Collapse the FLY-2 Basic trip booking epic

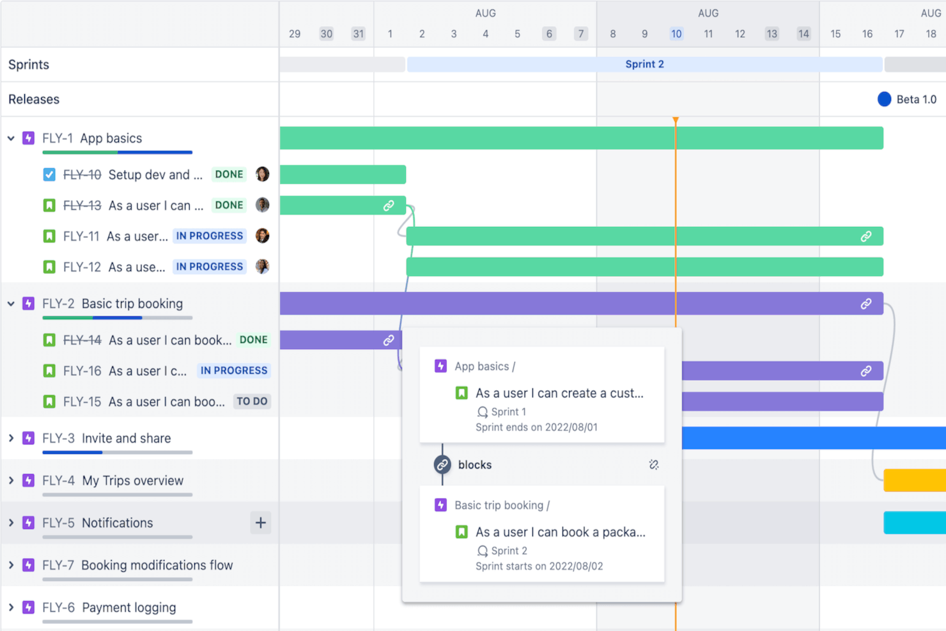tap(11, 304)
